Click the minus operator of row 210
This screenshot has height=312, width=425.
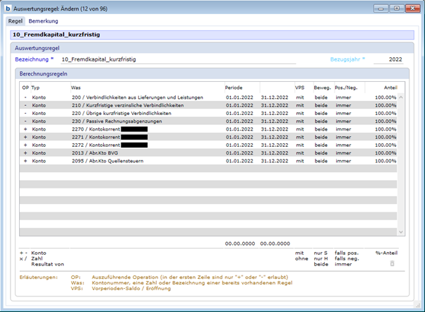[x=25, y=105]
